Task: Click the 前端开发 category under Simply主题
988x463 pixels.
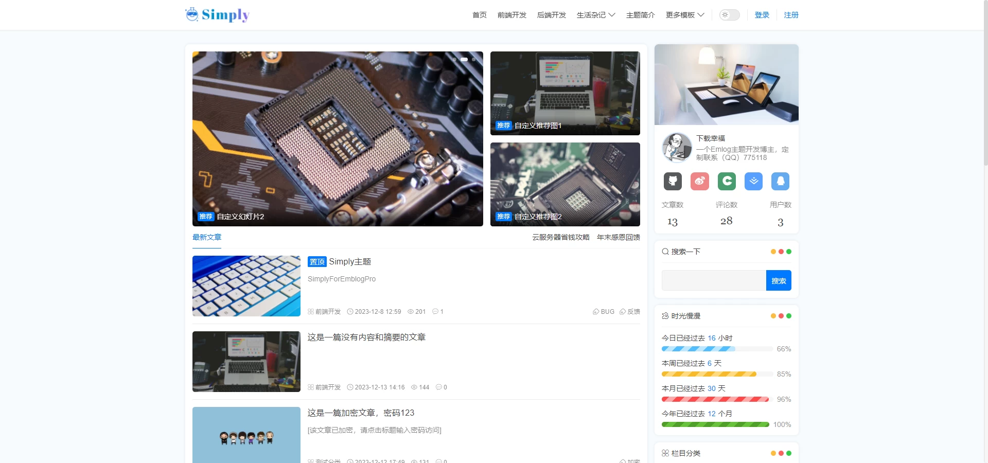Action: [x=328, y=312]
